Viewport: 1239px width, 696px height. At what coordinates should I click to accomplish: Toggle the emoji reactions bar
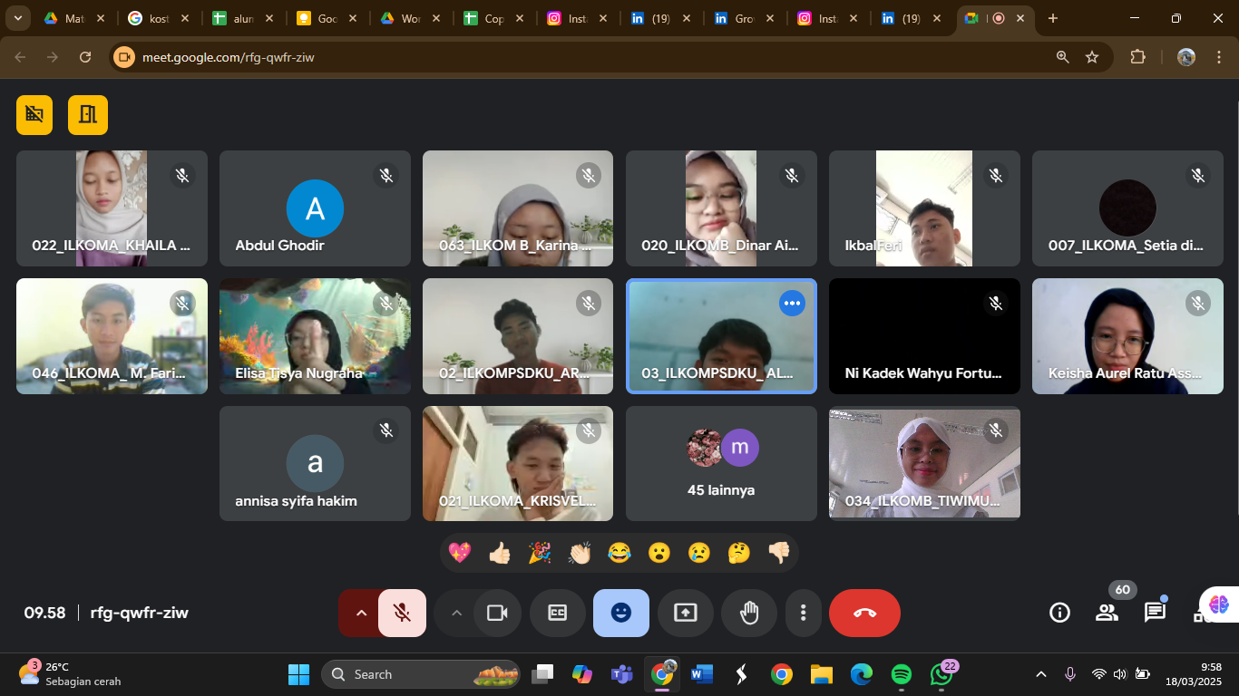[620, 614]
